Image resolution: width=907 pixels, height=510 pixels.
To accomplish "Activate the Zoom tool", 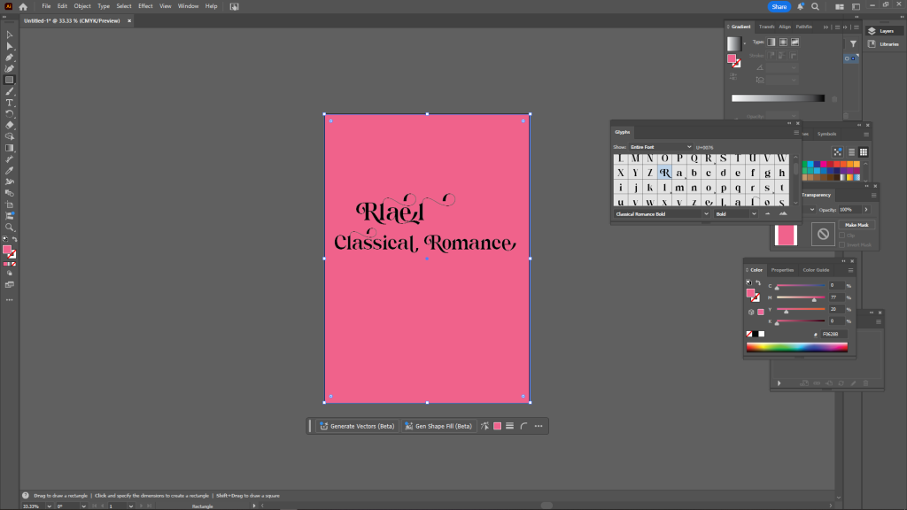I will pyautogui.click(x=10, y=228).
